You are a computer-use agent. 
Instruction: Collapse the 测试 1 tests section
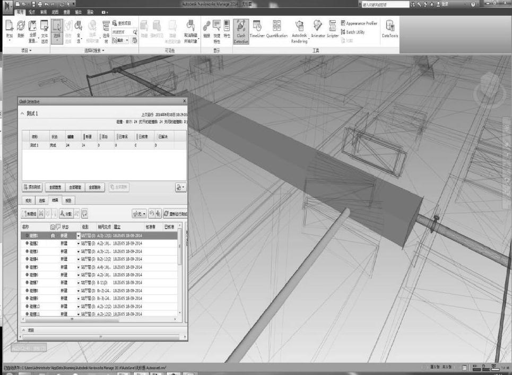point(22,114)
